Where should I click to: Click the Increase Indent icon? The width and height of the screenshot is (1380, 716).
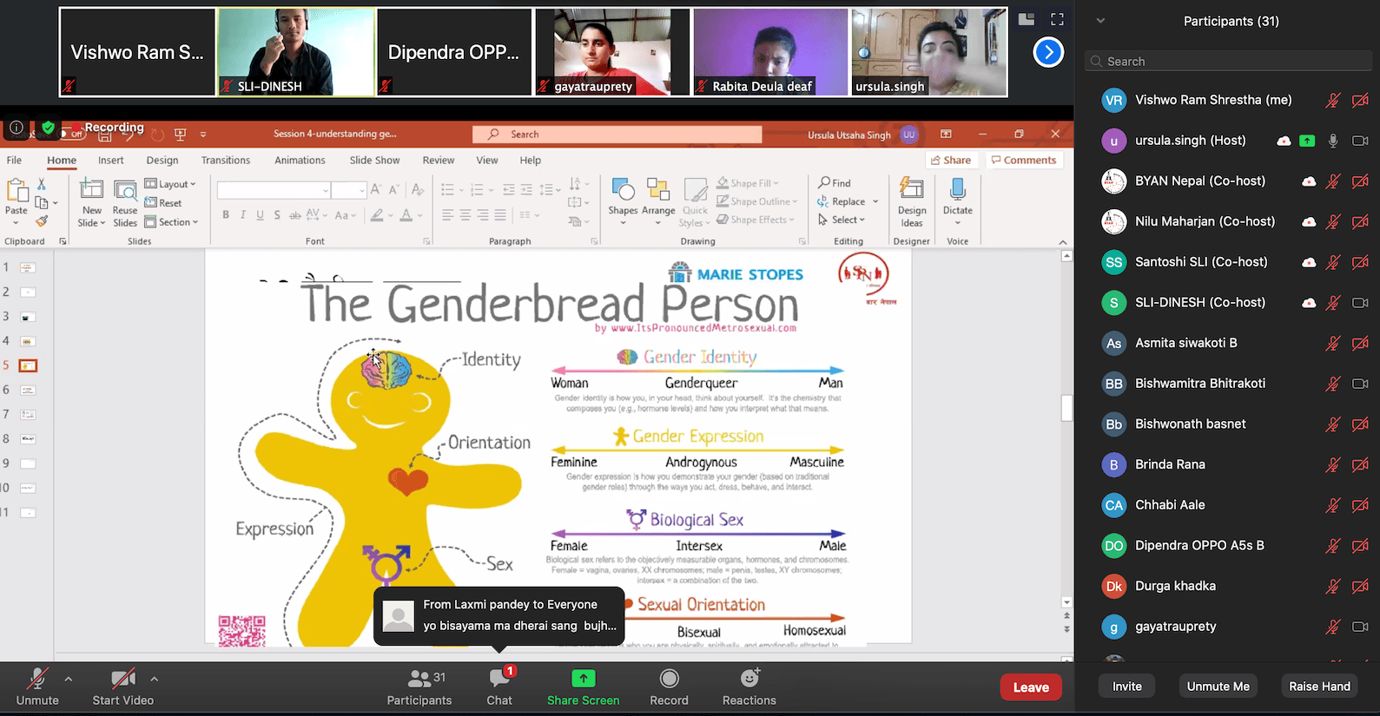(528, 189)
